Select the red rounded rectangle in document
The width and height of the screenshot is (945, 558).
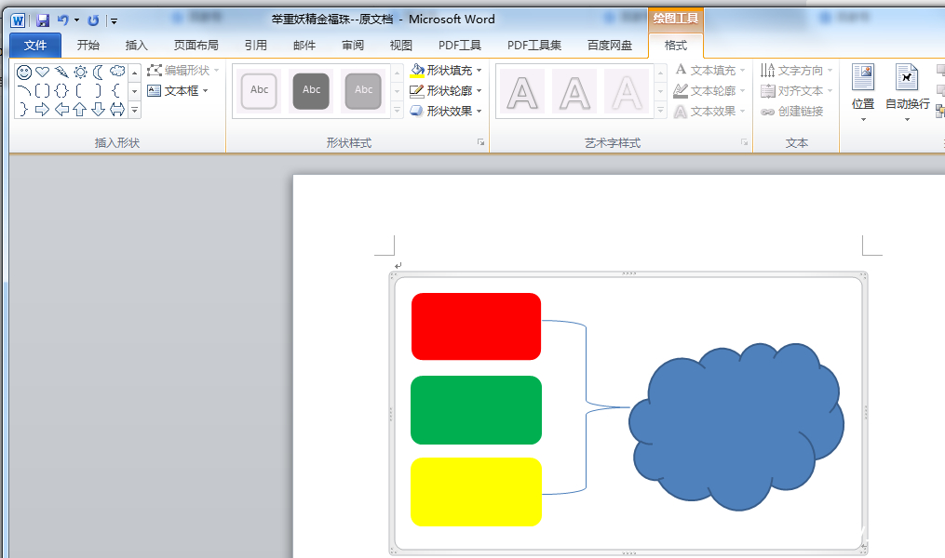click(476, 325)
